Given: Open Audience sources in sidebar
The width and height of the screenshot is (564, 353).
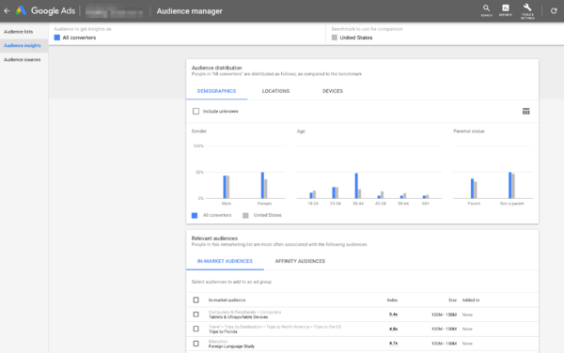Looking at the screenshot, I should point(23,59).
